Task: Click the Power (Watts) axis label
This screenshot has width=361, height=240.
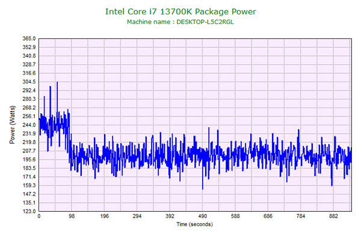Action: tap(12, 125)
